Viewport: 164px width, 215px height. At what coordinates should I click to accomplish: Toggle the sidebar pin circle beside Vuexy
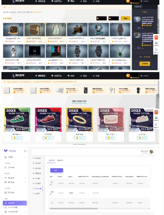pos(25,151)
